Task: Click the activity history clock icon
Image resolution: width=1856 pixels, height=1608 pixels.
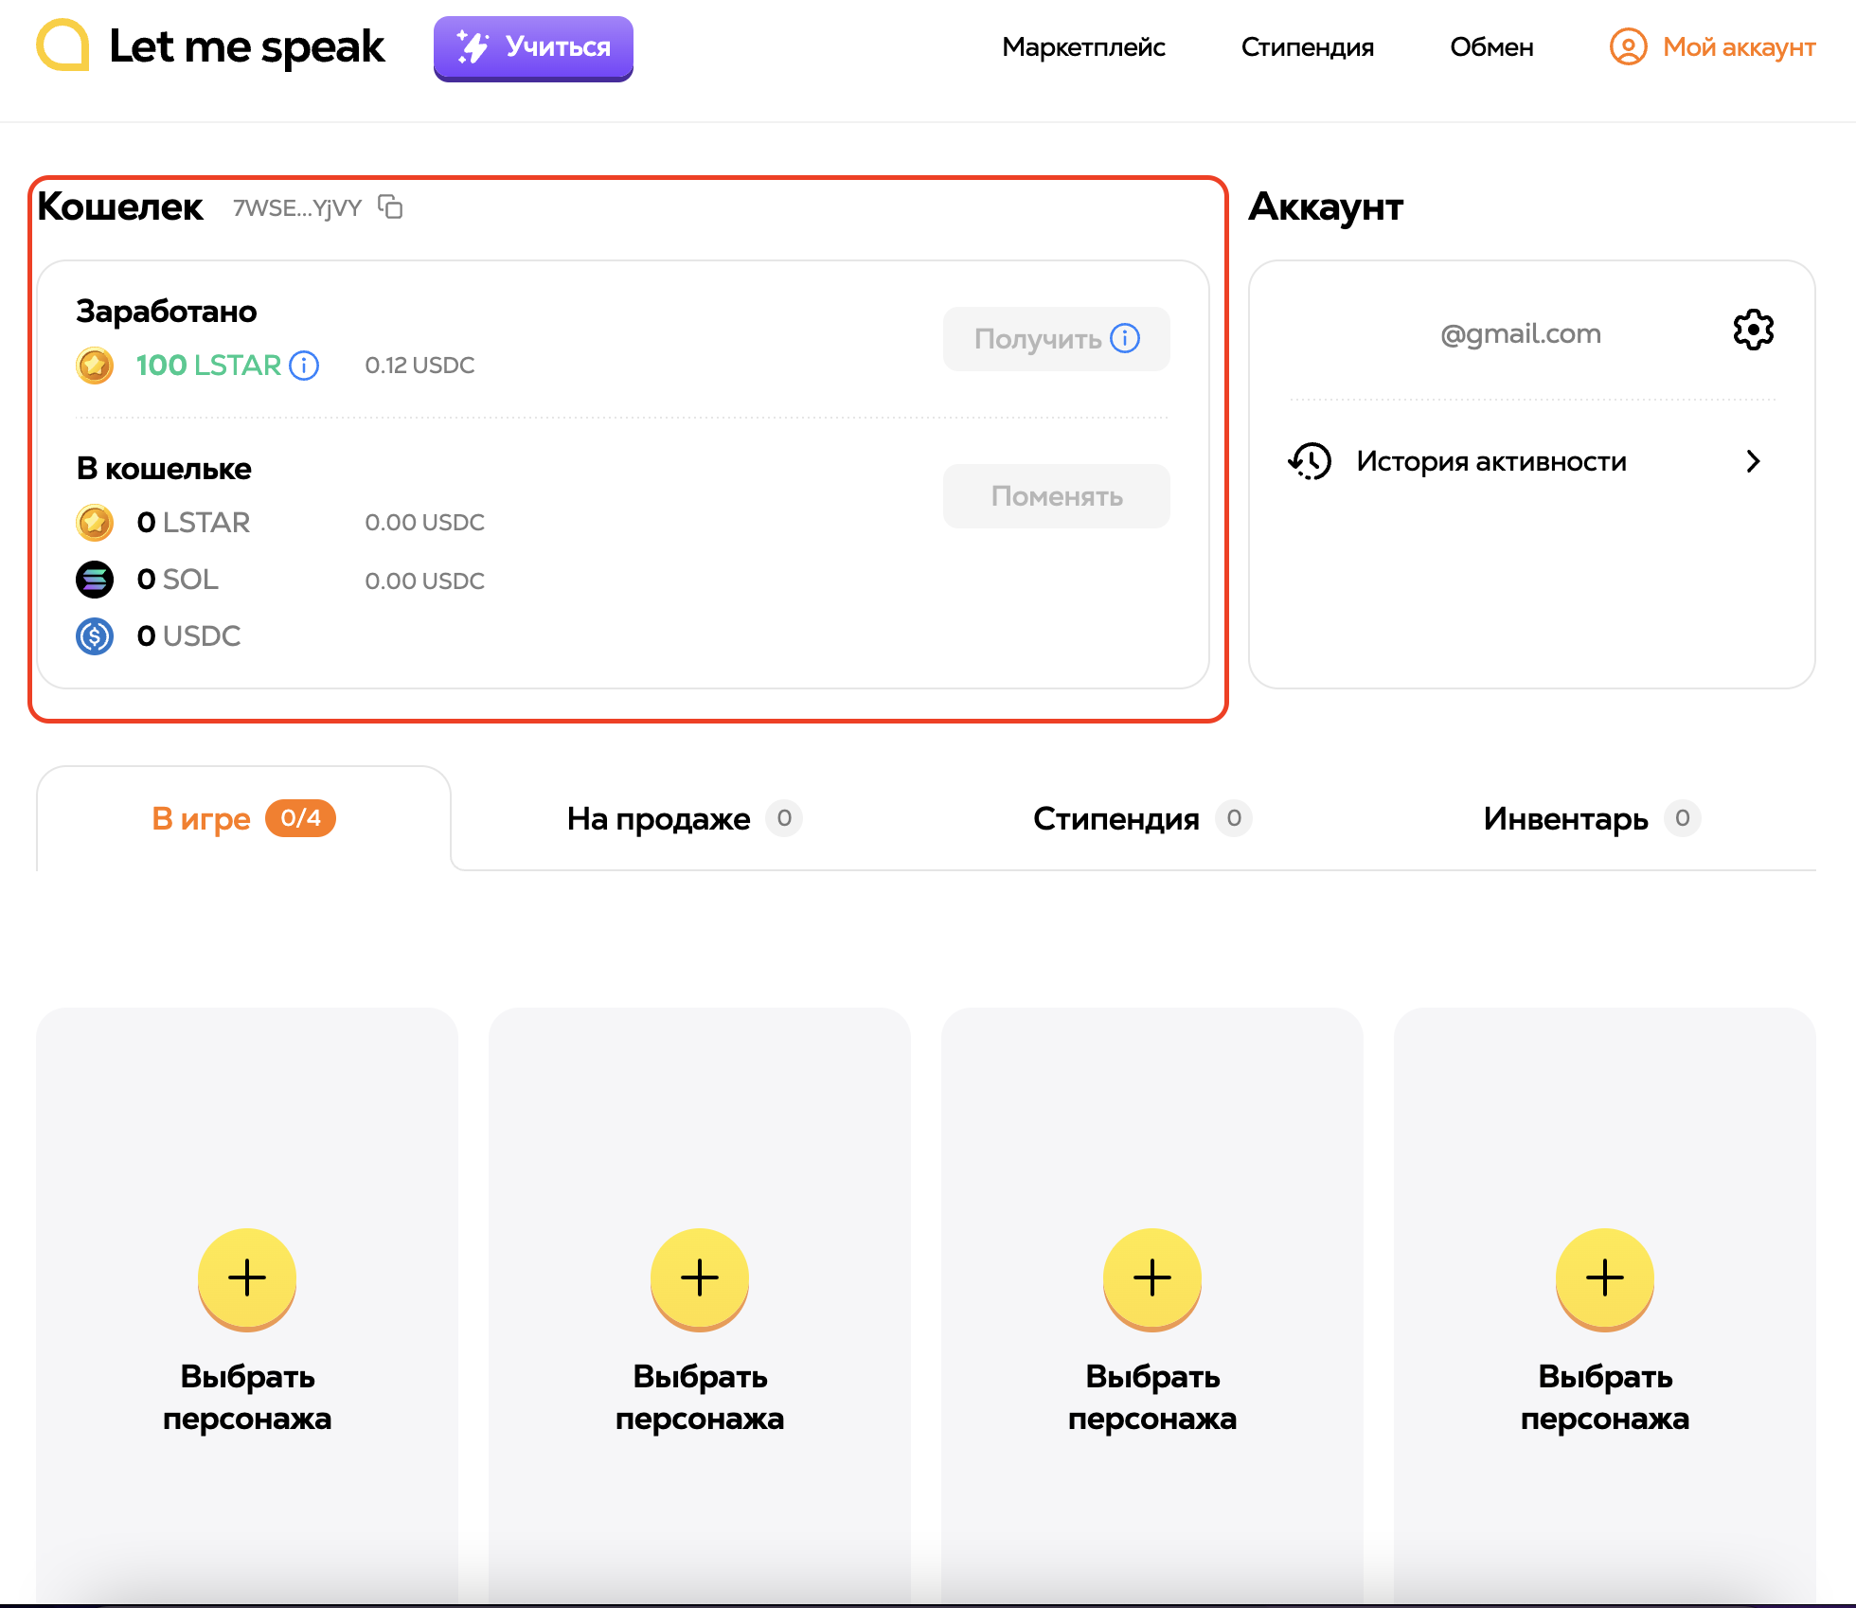Action: tap(1310, 461)
